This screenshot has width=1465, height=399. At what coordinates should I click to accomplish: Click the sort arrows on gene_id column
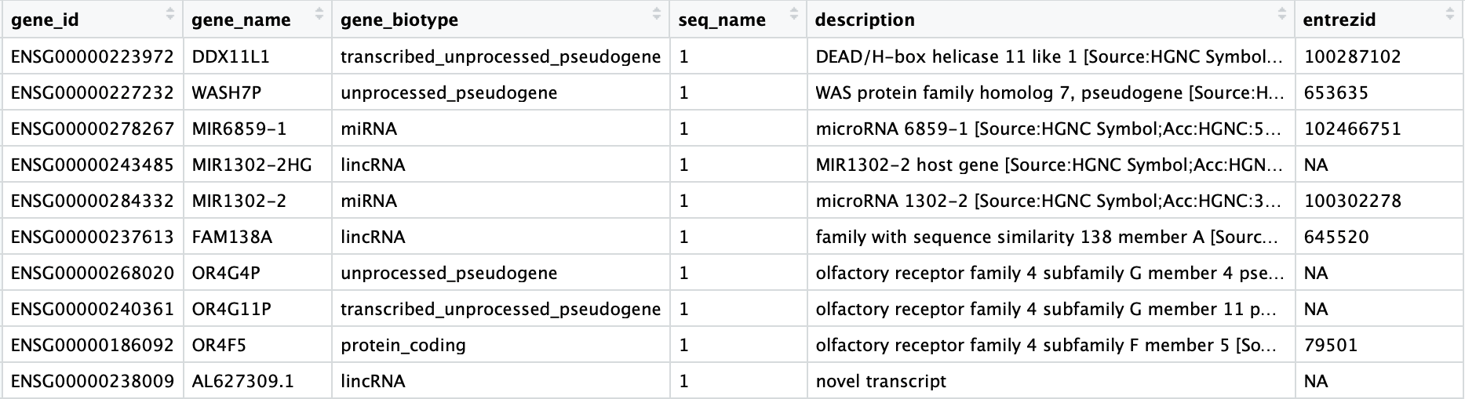(169, 14)
